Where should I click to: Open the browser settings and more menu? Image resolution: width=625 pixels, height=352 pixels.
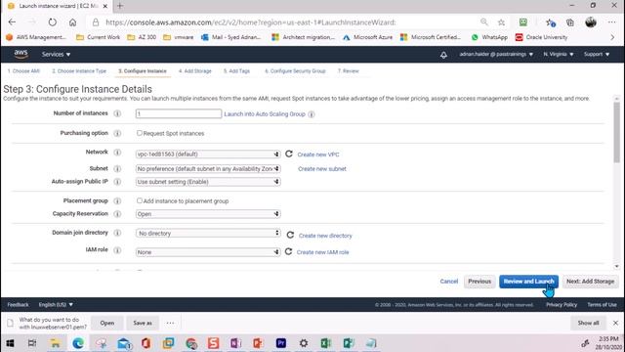(612, 22)
